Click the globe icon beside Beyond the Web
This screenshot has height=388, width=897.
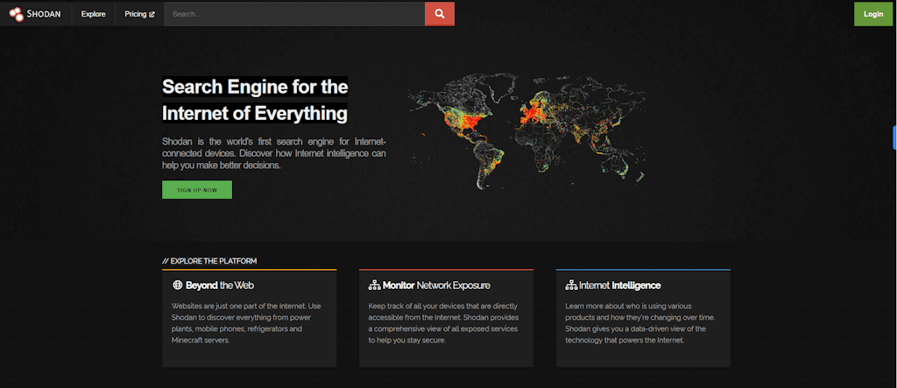pyautogui.click(x=177, y=285)
